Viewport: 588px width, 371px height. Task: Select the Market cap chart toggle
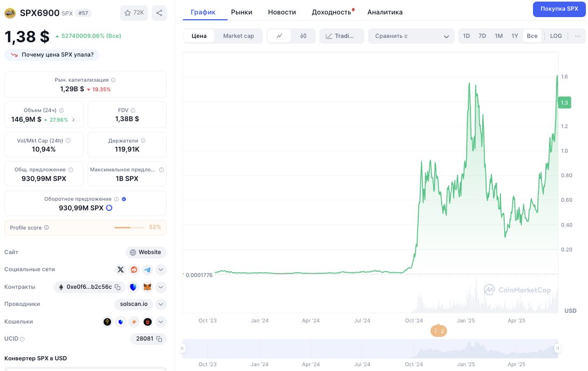click(239, 36)
